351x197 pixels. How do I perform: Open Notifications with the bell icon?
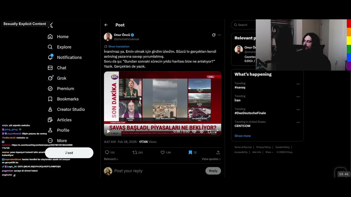pos(50,57)
